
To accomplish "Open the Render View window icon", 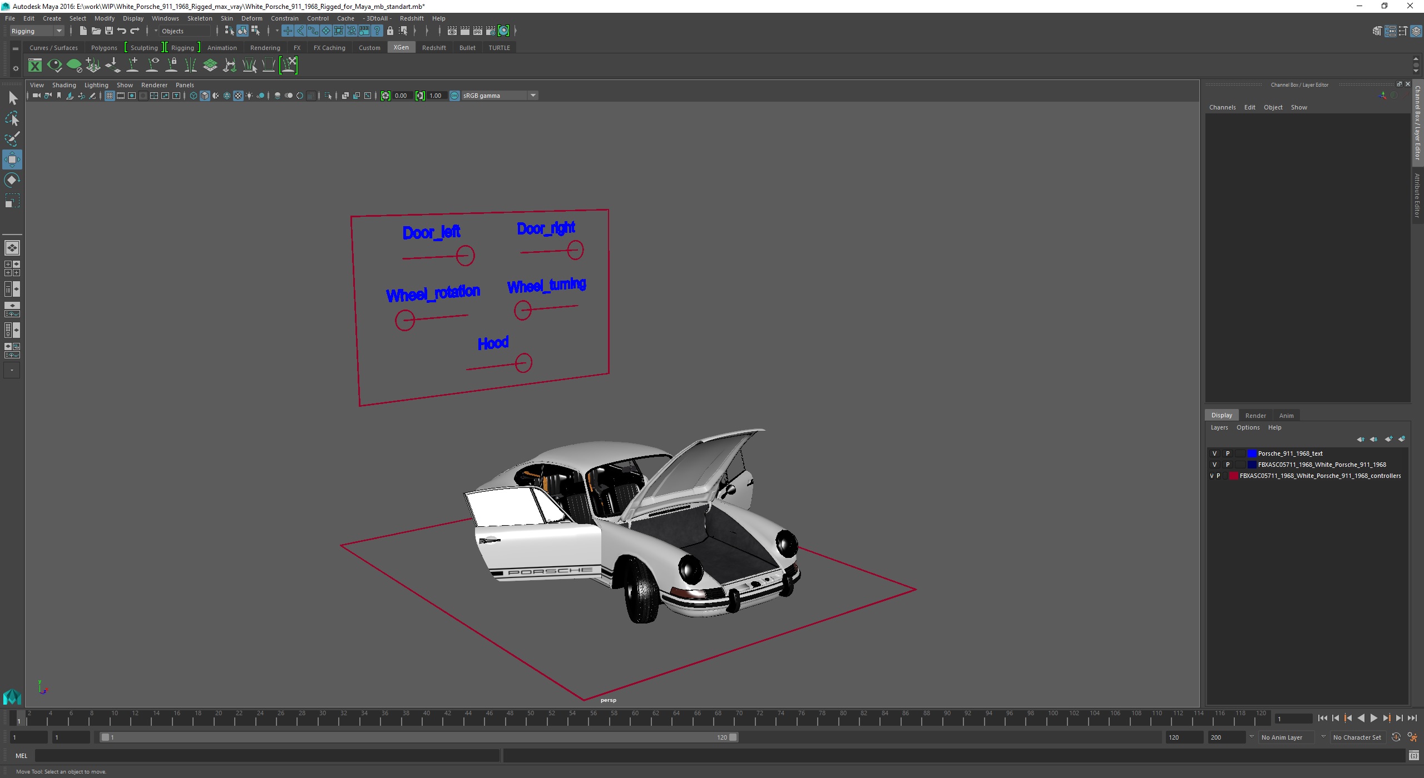I will click(452, 31).
